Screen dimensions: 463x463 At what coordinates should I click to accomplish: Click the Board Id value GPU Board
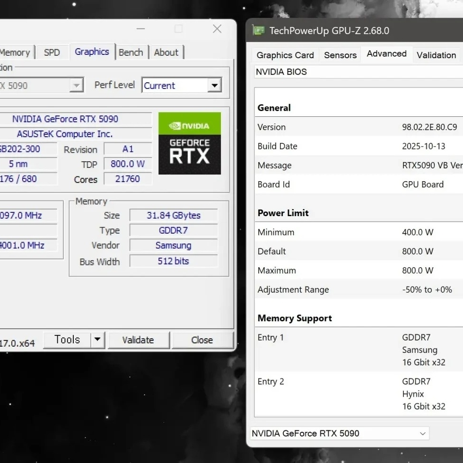coord(423,184)
